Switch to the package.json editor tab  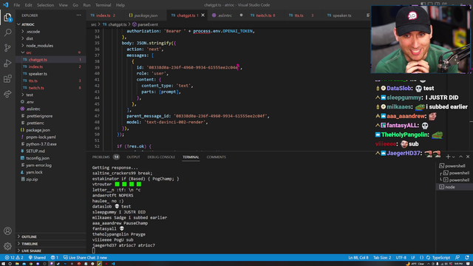pos(146,15)
